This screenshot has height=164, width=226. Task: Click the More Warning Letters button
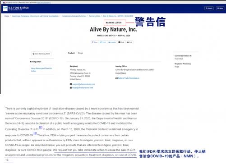tap(42, 54)
